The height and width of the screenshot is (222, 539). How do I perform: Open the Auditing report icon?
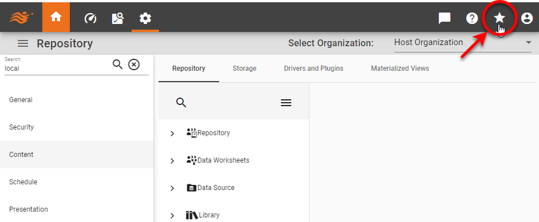pyautogui.click(x=117, y=18)
